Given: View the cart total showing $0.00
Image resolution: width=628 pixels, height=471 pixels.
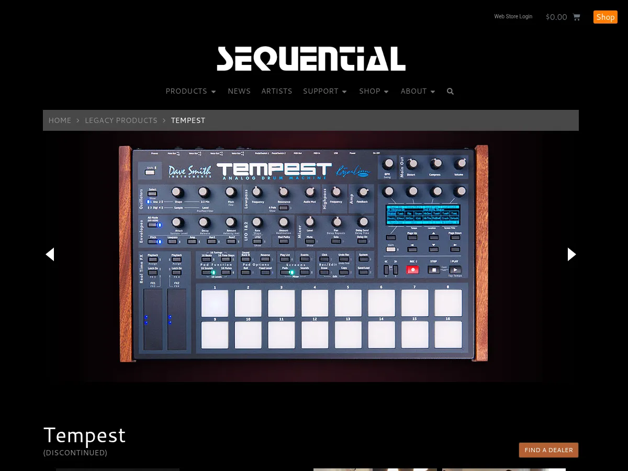Looking at the screenshot, I should [x=556, y=17].
